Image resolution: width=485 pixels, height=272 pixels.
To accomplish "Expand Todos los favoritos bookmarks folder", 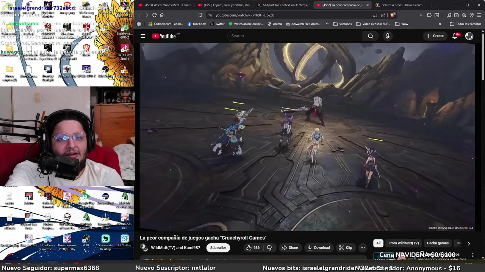I will (x=465, y=24).
